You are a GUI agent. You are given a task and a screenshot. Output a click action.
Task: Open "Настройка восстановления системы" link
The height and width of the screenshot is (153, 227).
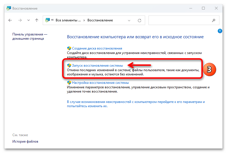click(100, 83)
